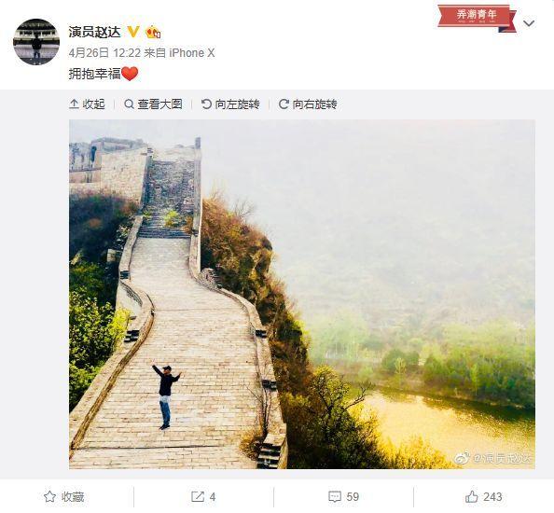
Task: Rotate the photo left with 向左旋转
Action: [x=230, y=104]
